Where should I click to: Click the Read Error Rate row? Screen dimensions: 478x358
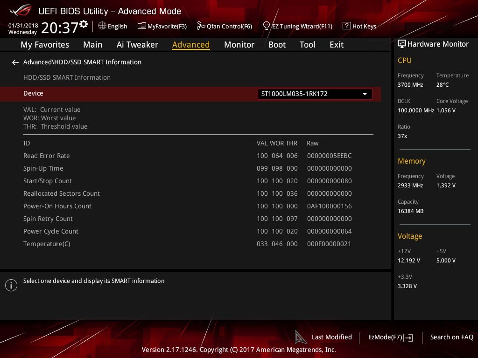click(47, 156)
